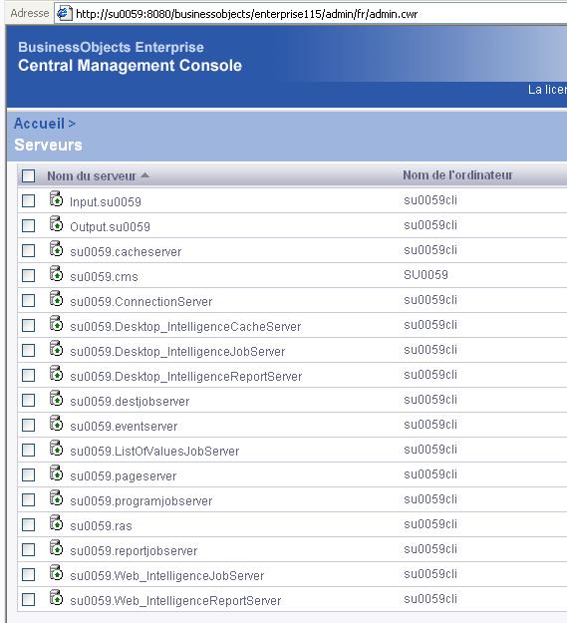The width and height of the screenshot is (567, 623).
Task: Open the su0059.pageserver link
Action: pyautogui.click(x=124, y=476)
